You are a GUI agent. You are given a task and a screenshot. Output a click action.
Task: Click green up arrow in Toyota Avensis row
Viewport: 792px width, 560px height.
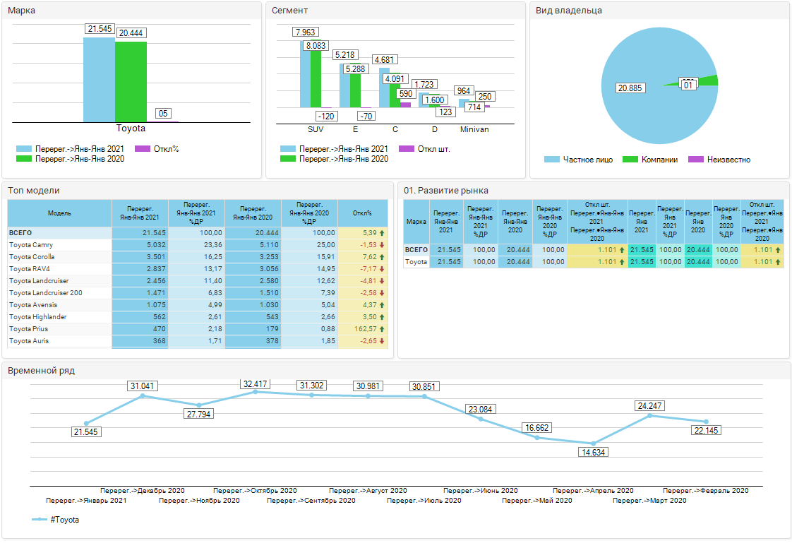pos(382,305)
